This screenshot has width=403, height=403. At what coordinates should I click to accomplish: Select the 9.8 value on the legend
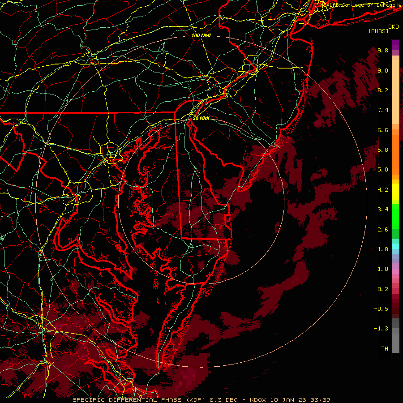coord(383,50)
